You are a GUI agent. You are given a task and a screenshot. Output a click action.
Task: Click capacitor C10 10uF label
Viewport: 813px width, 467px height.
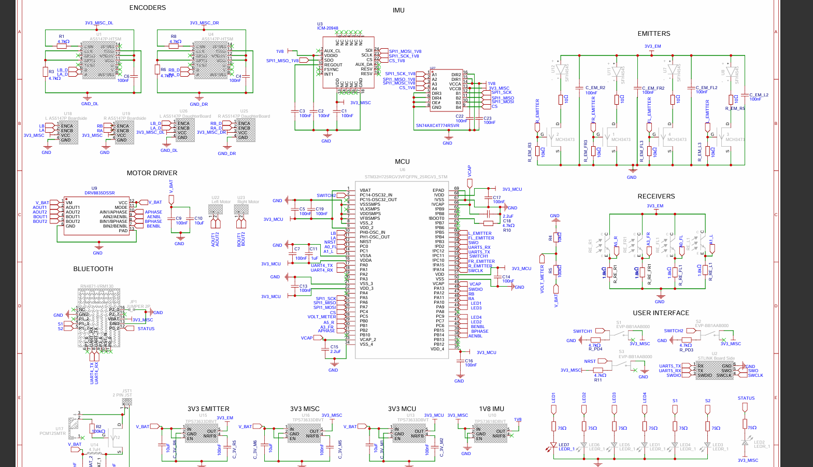[199, 221]
